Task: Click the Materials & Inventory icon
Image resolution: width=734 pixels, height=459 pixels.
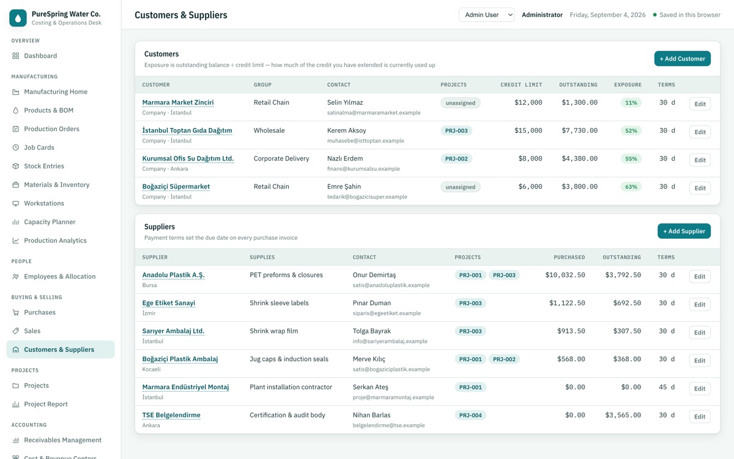Action: 16,185
